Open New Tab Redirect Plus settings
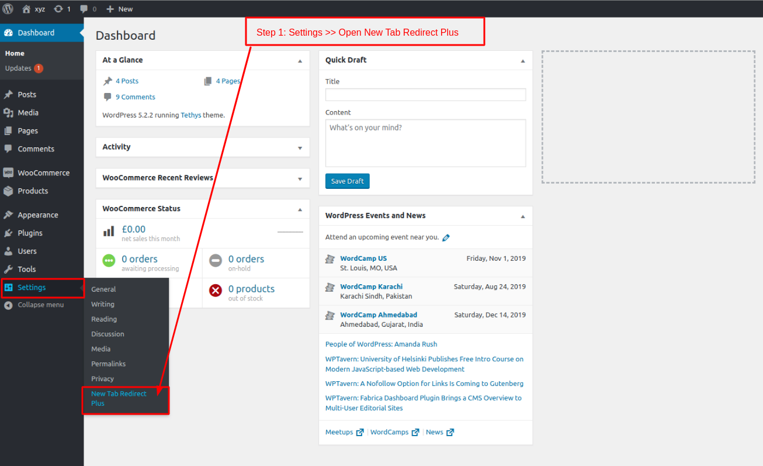The width and height of the screenshot is (763, 466). 119,398
